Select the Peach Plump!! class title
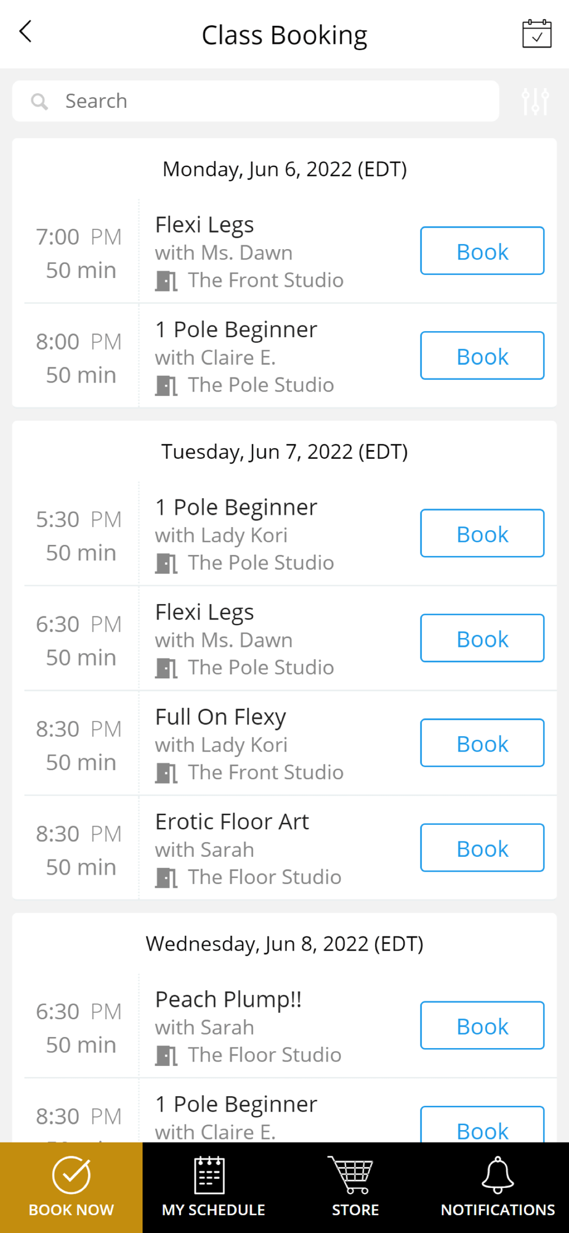Image resolution: width=569 pixels, height=1233 pixels. (228, 999)
